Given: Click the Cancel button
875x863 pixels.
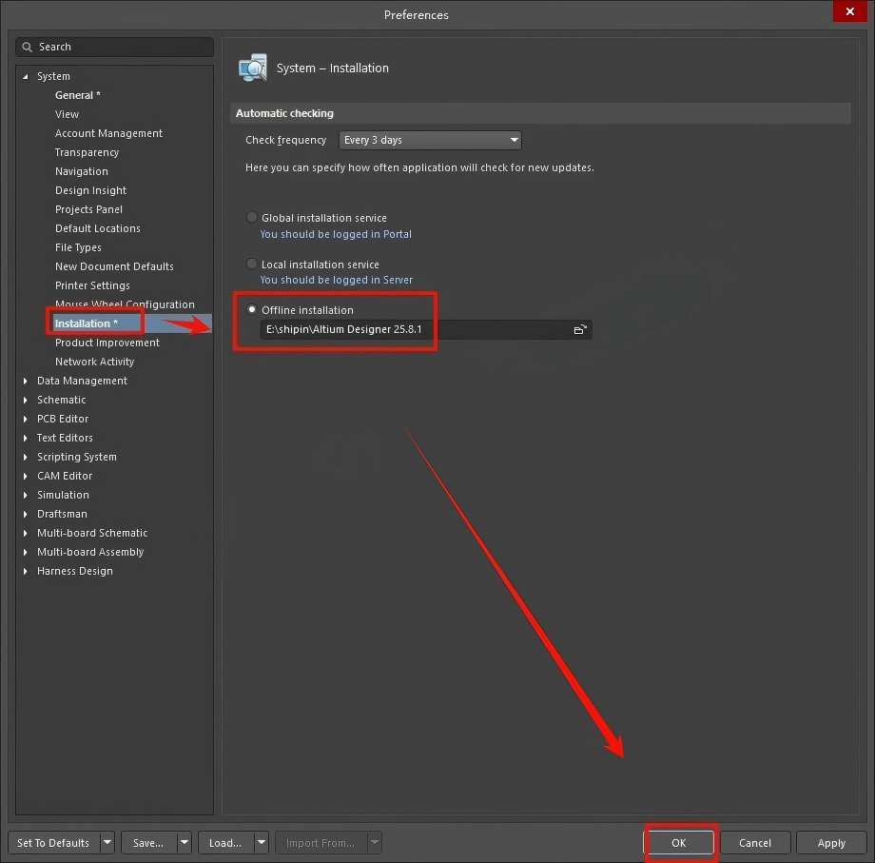Looking at the screenshot, I should (755, 842).
